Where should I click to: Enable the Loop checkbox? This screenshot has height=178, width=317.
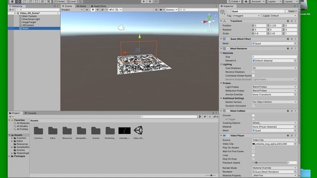pyautogui.click(x=253, y=155)
